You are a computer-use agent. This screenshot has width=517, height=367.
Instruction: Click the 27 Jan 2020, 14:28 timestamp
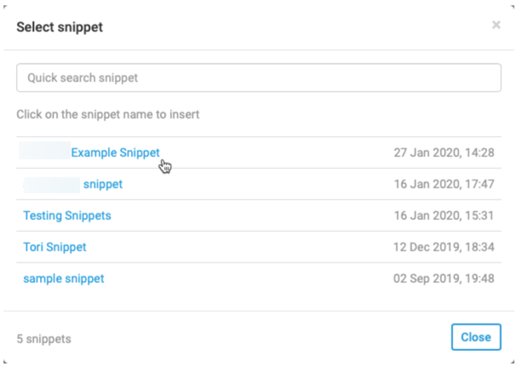click(x=444, y=152)
